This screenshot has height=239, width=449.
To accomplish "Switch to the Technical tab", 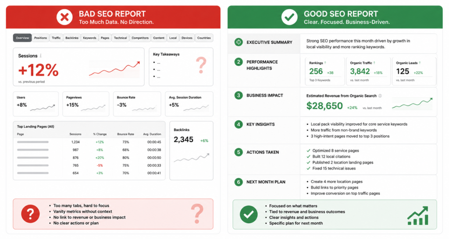I will (120, 38).
